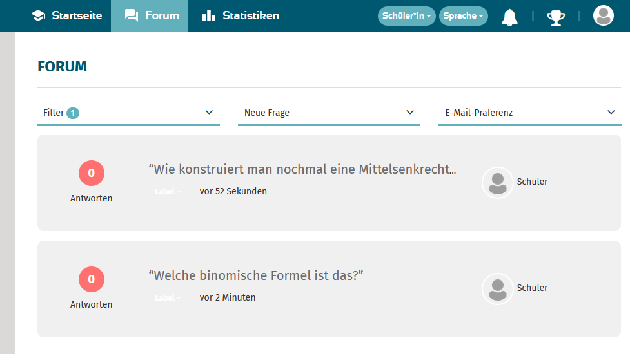630x354 pixels.
Task: Click author avatar of binomische Formel question
Action: point(497,289)
